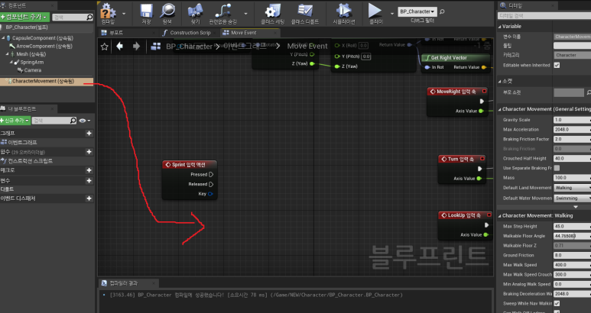This screenshot has height=313, width=591.
Task: Click the back arrow in graph navigation
Action: click(x=119, y=47)
